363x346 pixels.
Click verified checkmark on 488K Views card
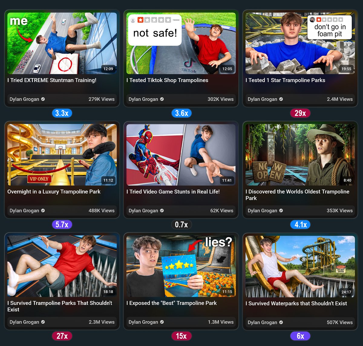coord(43,210)
